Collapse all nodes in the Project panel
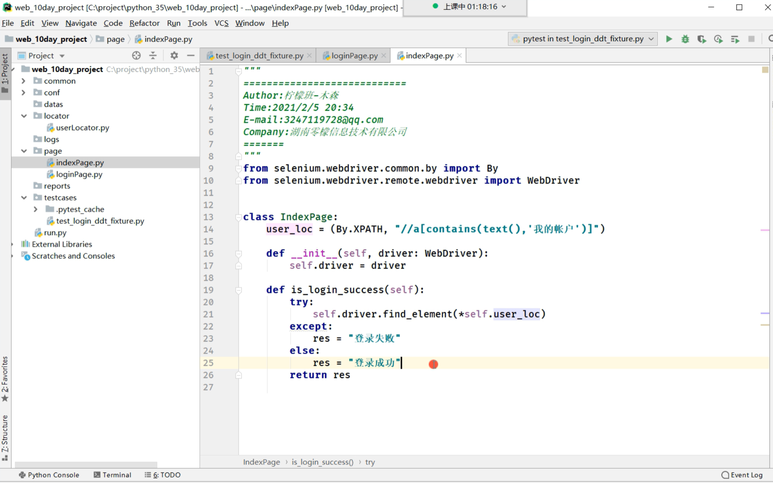The height and width of the screenshot is (483, 773). click(x=153, y=56)
